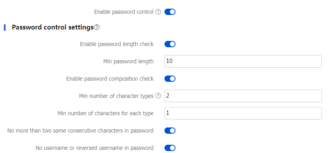Image resolution: width=336 pixels, height=153 pixels.
Task: Click into Min number of character types field
Action: [x=243, y=96]
